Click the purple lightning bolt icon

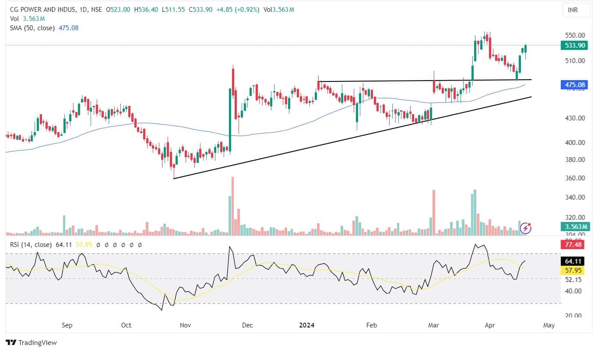tap(525, 228)
